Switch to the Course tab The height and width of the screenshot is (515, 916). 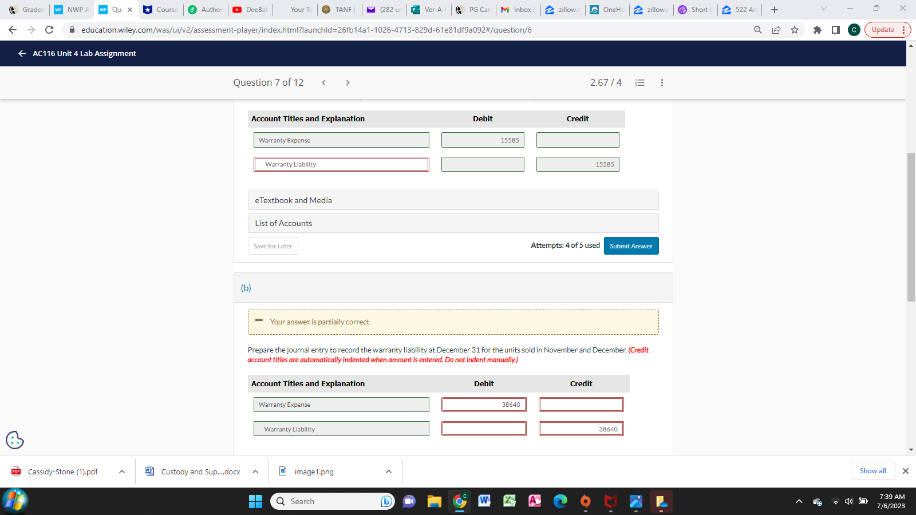point(161,10)
